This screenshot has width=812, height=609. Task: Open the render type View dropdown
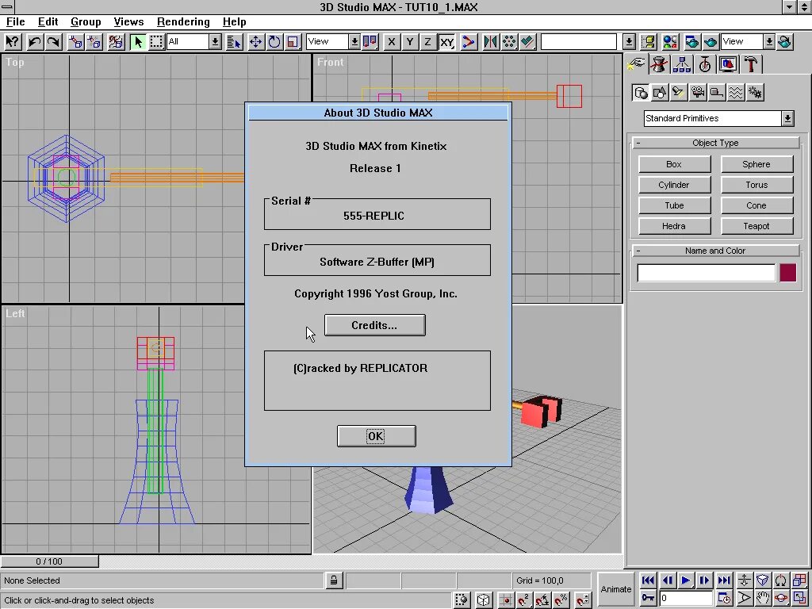click(x=749, y=41)
